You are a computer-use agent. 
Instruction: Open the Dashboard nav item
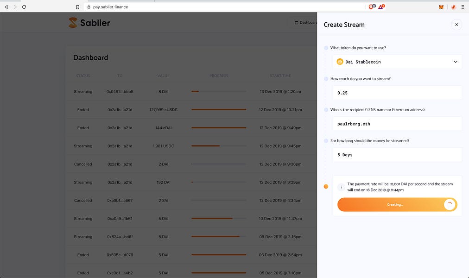pyautogui.click(x=306, y=22)
